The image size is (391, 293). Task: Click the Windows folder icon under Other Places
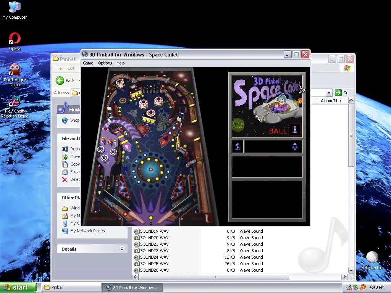65,208
